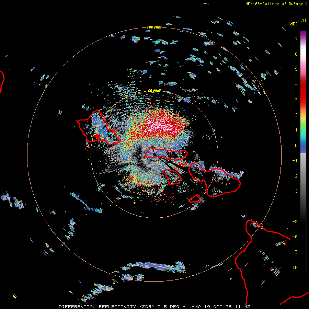Click the vertical ZDR color bar
309x309 pixels.
(x=303, y=152)
